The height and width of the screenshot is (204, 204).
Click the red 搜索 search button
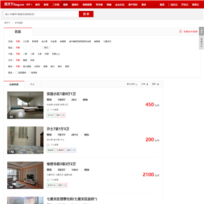(86, 14)
